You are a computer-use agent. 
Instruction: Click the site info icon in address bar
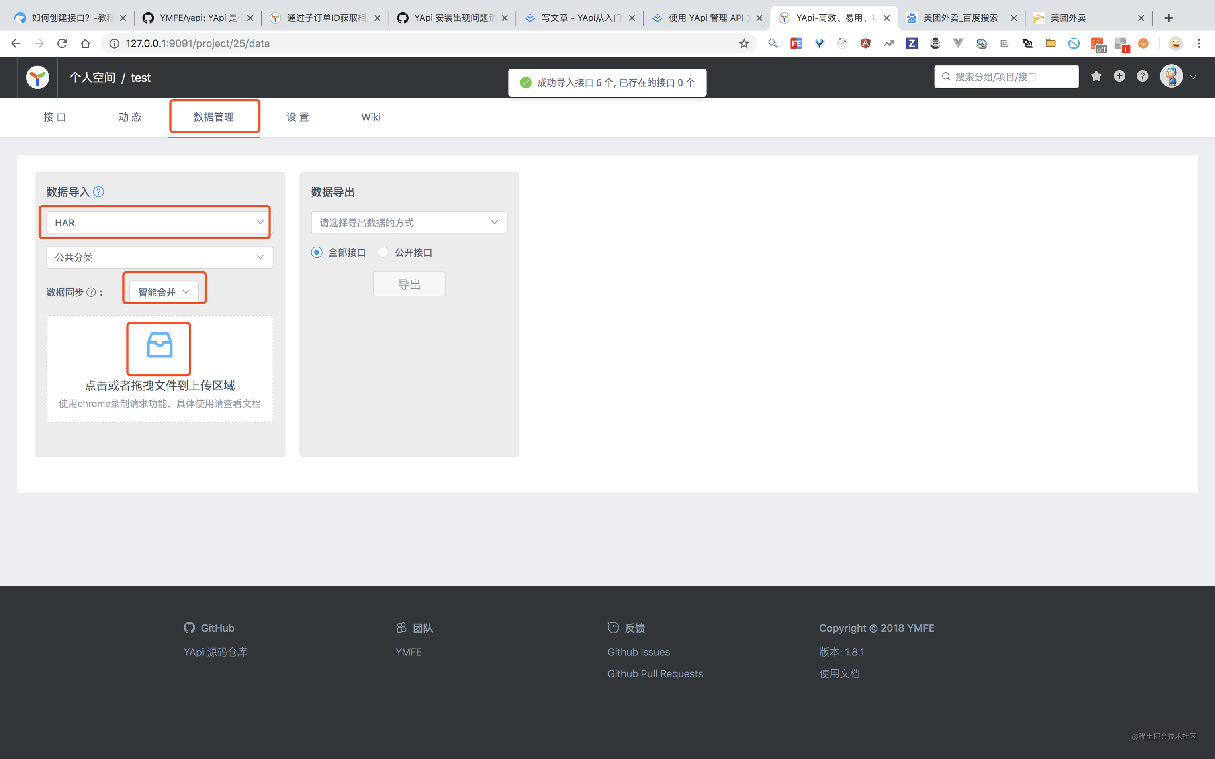(x=115, y=44)
